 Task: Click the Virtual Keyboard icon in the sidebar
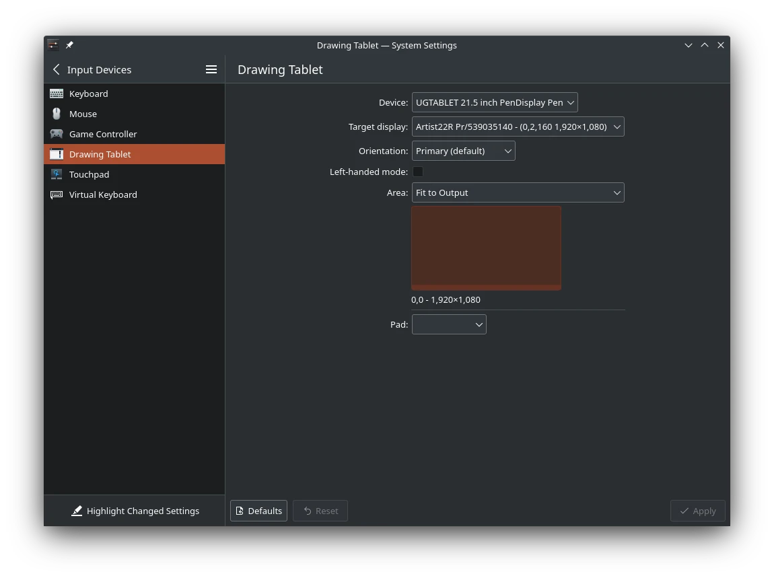coord(57,195)
